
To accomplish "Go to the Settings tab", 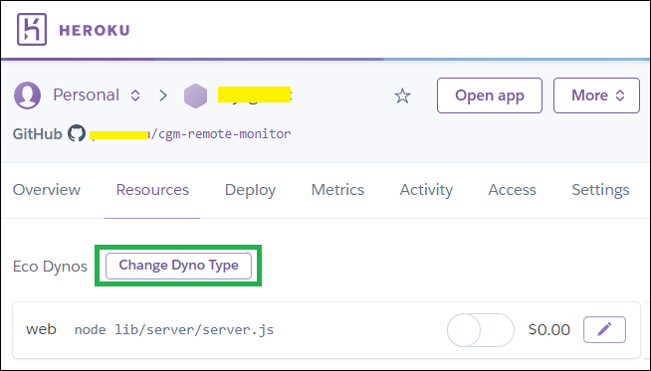I will click(x=600, y=190).
